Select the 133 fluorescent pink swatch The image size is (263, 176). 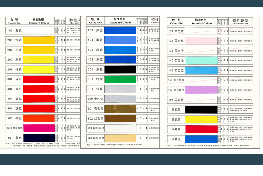[201, 41]
